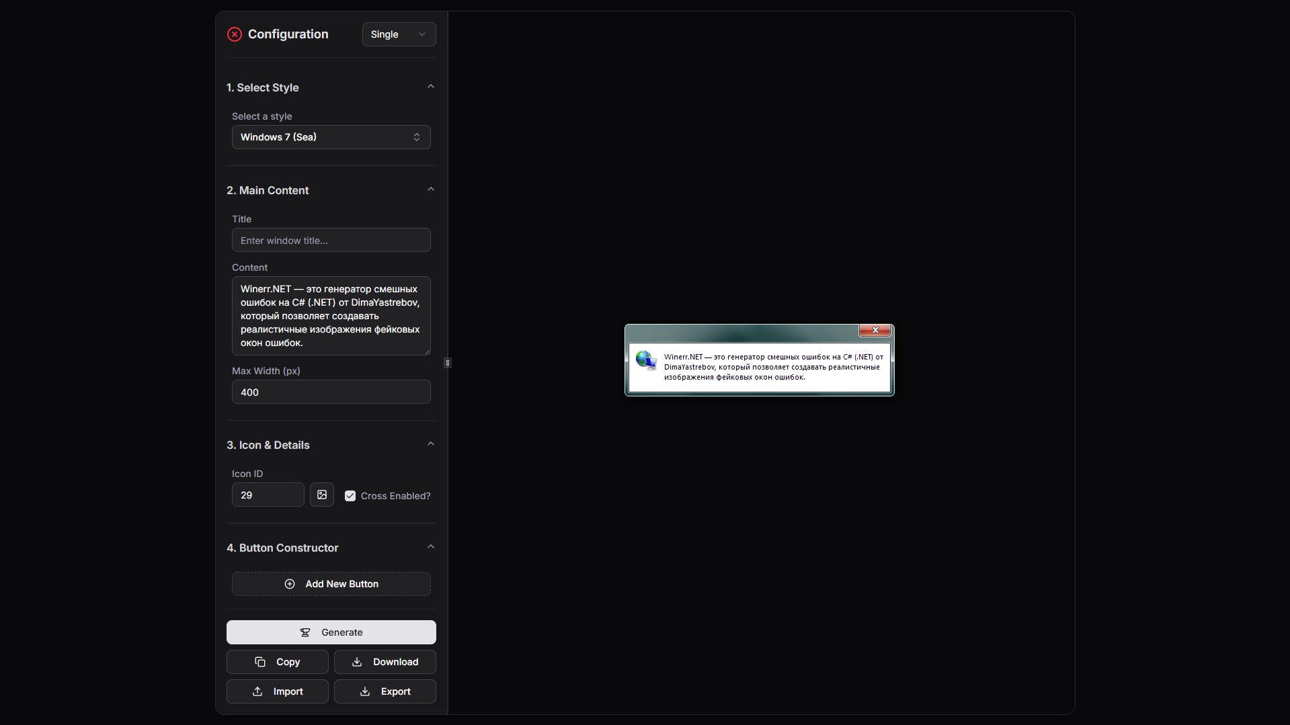Focus the window Title input field
This screenshot has width=1290, height=725.
coord(331,241)
